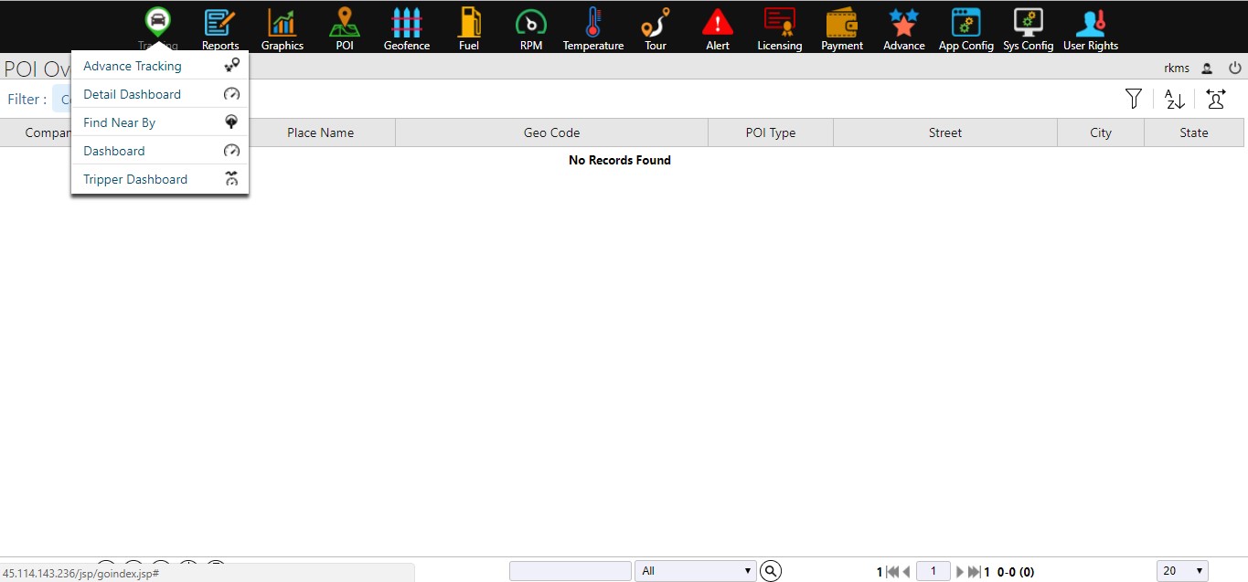Open the RPM gauge module
This screenshot has height=582, width=1248.
click(530, 24)
